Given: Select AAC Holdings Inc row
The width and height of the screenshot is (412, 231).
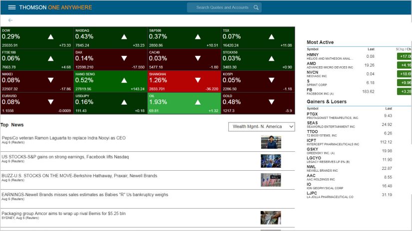Looking at the screenshot, I should pyautogui.click(x=350, y=177).
